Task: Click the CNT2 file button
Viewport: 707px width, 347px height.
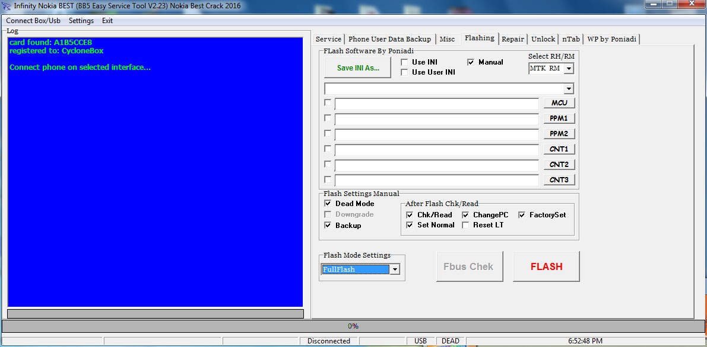Action: point(559,164)
